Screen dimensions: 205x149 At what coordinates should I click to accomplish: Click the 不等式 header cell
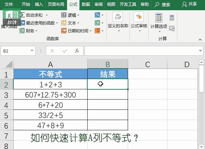coord(50,74)
